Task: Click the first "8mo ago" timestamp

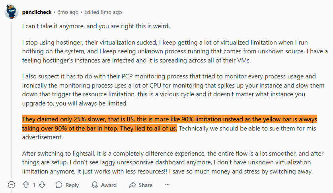Action: pyautogui.click(x=68, y=12)
